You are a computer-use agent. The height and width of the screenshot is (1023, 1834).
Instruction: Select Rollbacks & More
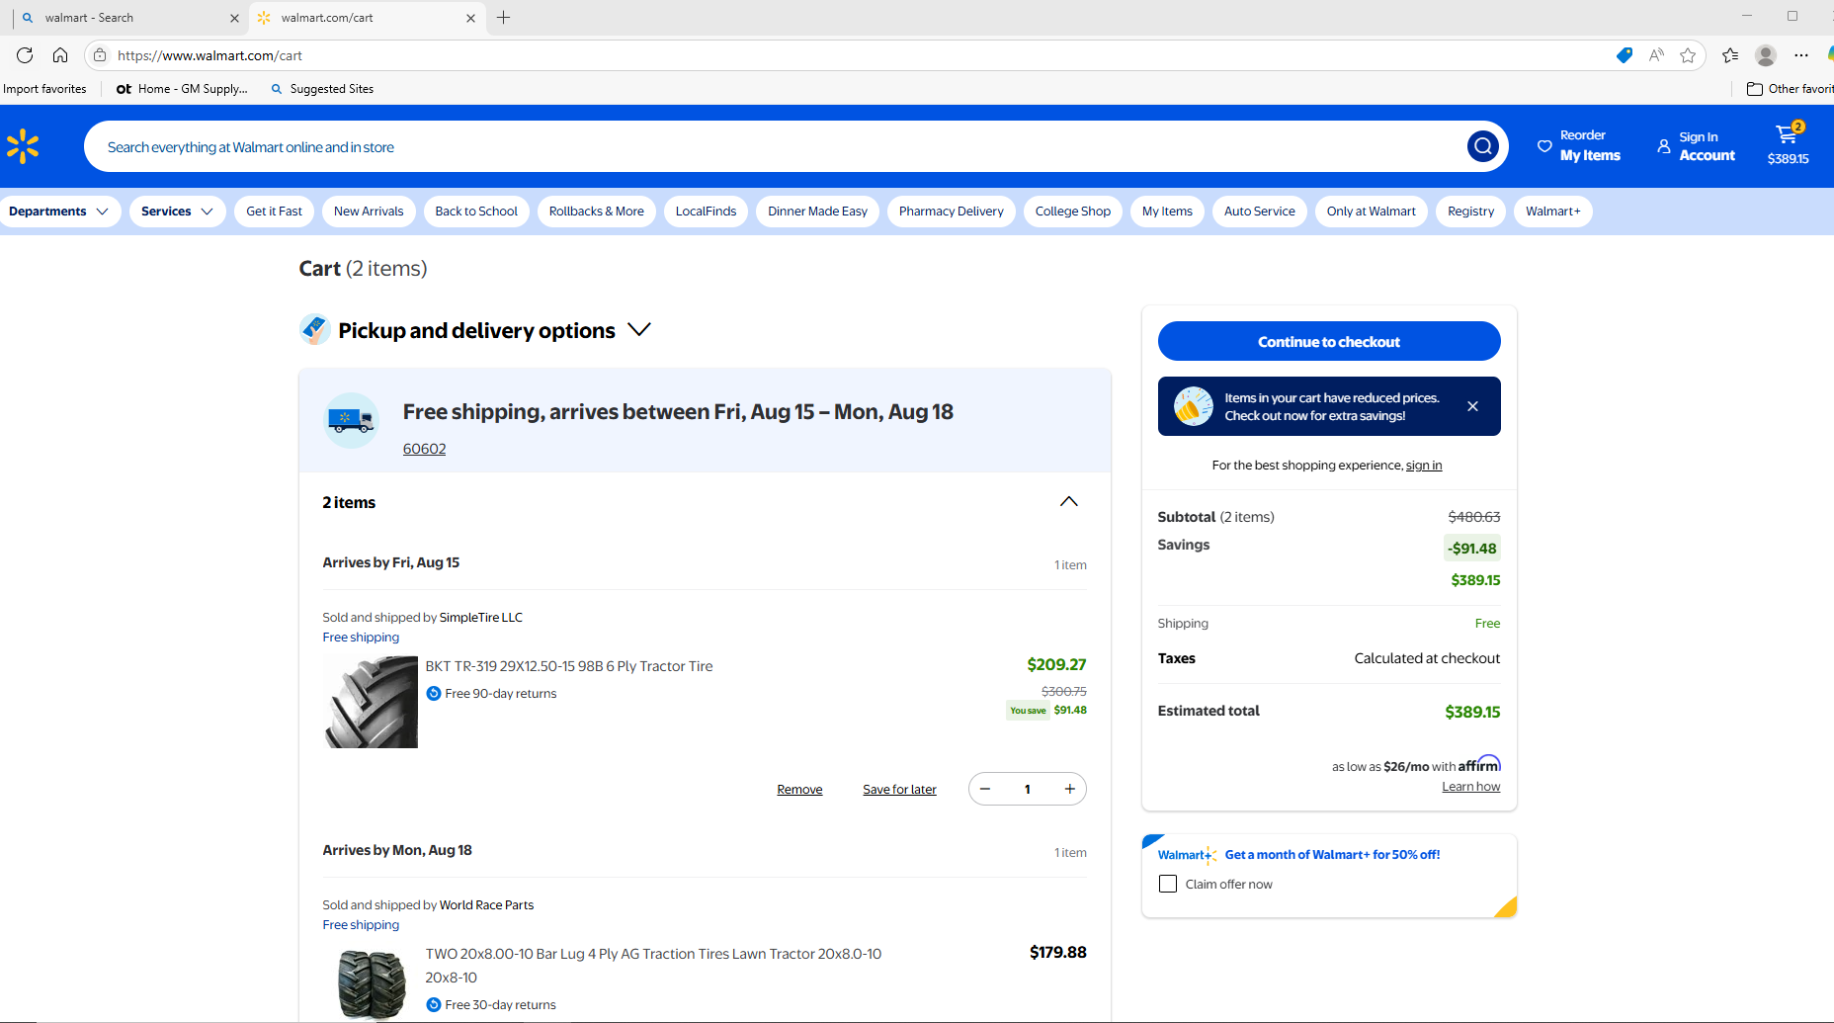coord(597,212)
